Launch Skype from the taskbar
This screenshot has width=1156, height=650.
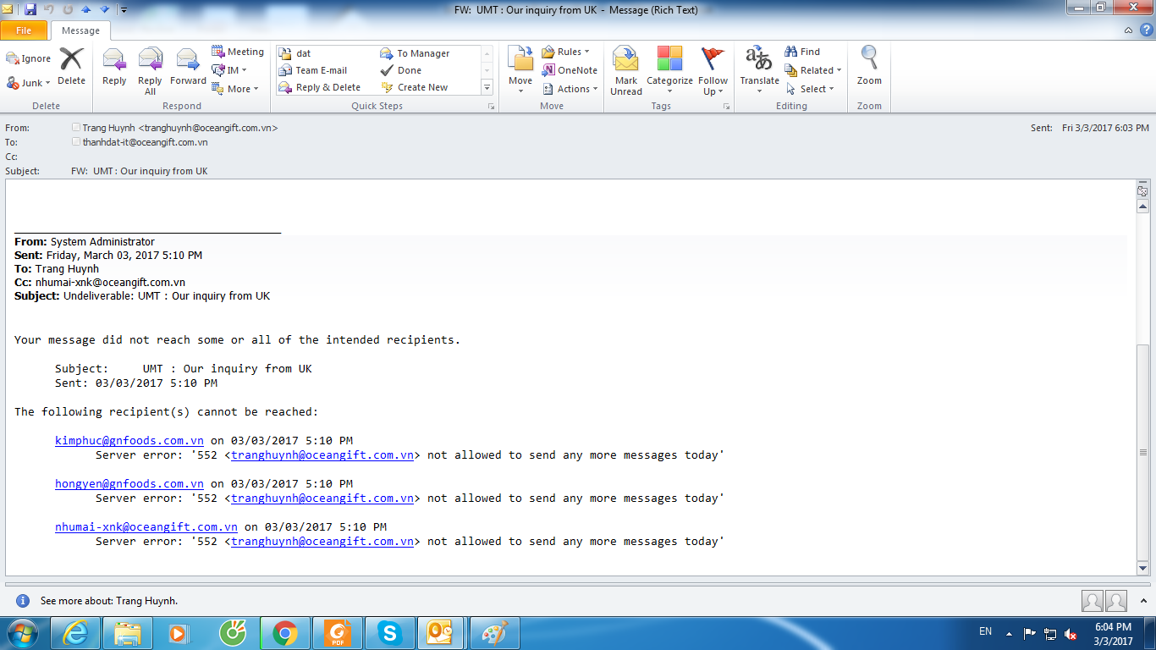(x=390, y=632)
